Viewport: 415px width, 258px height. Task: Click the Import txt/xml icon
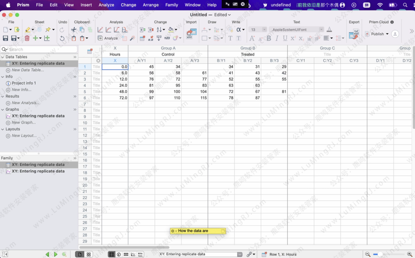coord(191,34)
